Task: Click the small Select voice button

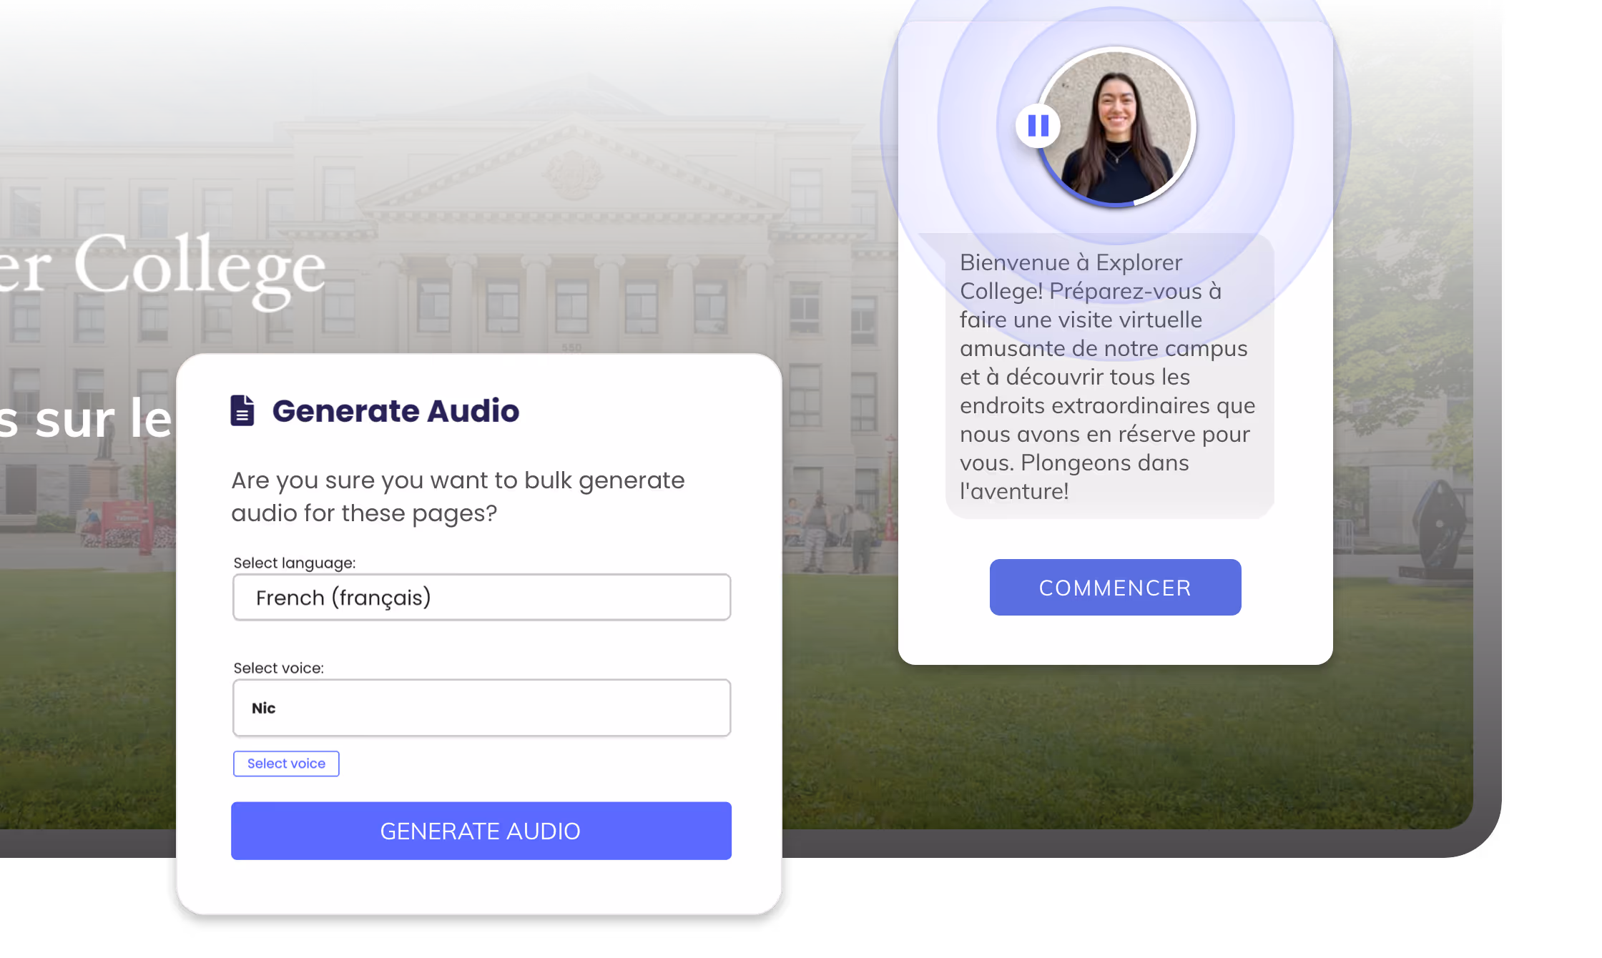Action: [286, 764]
